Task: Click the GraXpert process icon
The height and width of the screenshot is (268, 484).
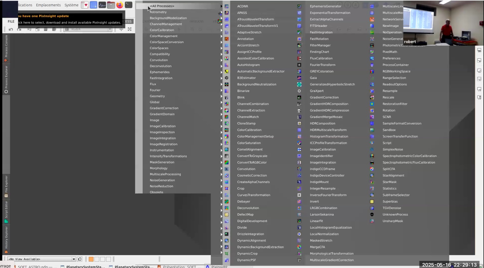Action: pos(299,91)
